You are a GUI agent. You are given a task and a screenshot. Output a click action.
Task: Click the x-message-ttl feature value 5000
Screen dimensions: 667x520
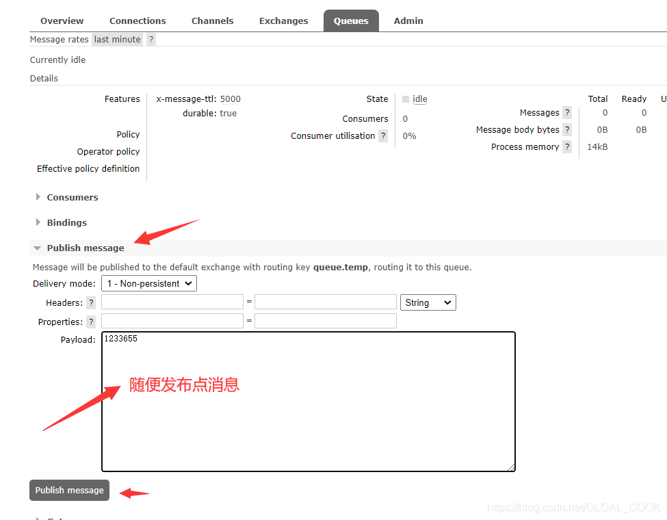(230, 99)
